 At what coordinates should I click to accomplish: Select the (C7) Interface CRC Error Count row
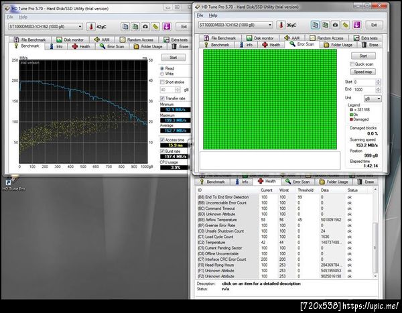click(285, 259)
